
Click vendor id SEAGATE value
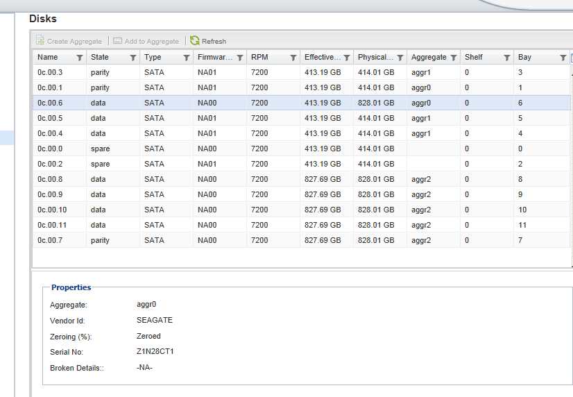pyautogui.click(x=155, y=320)
